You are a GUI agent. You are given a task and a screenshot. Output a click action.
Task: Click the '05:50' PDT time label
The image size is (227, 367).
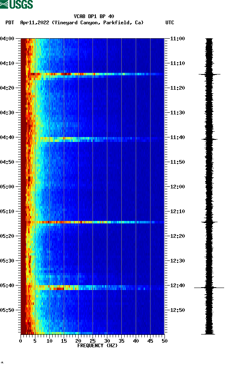pos(7,310)
